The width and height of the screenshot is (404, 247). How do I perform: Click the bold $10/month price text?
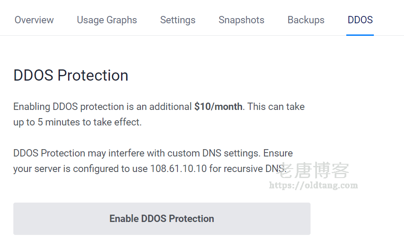pos(218,106)
